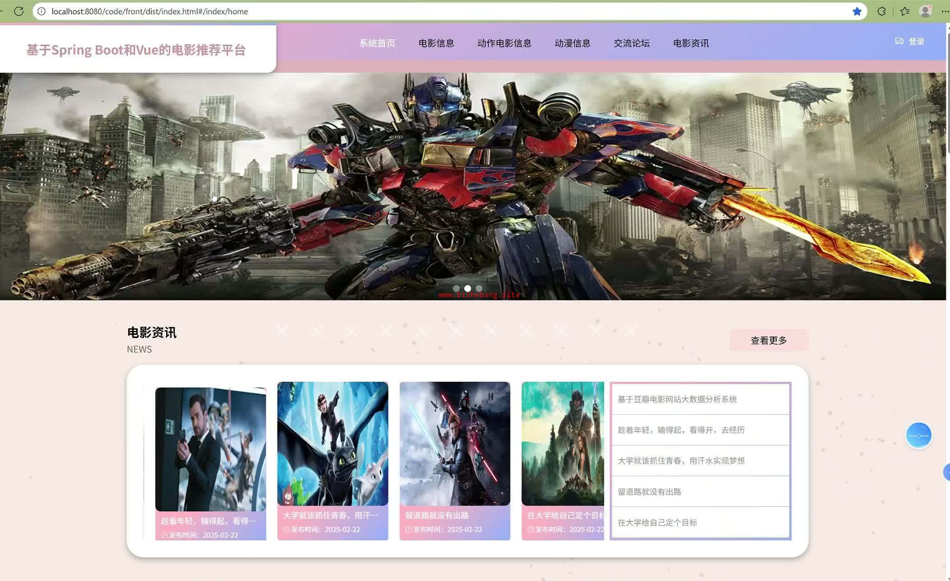Click the 登录 login icon in the header
This screenshot has width=950, height=581.
click(899, 41)
